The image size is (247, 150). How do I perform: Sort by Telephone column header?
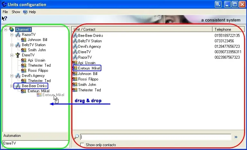pyautogui.click(x=228, y=29)
